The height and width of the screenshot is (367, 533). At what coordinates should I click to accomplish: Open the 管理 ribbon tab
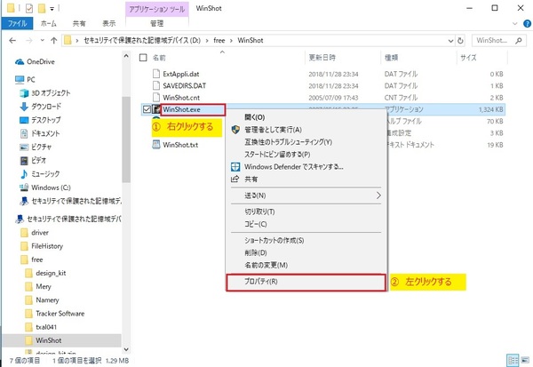pos(157,23)
